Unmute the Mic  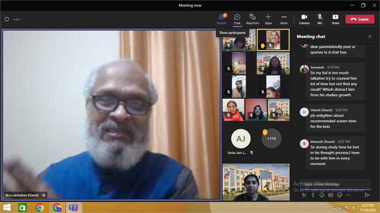coord(320,19)
